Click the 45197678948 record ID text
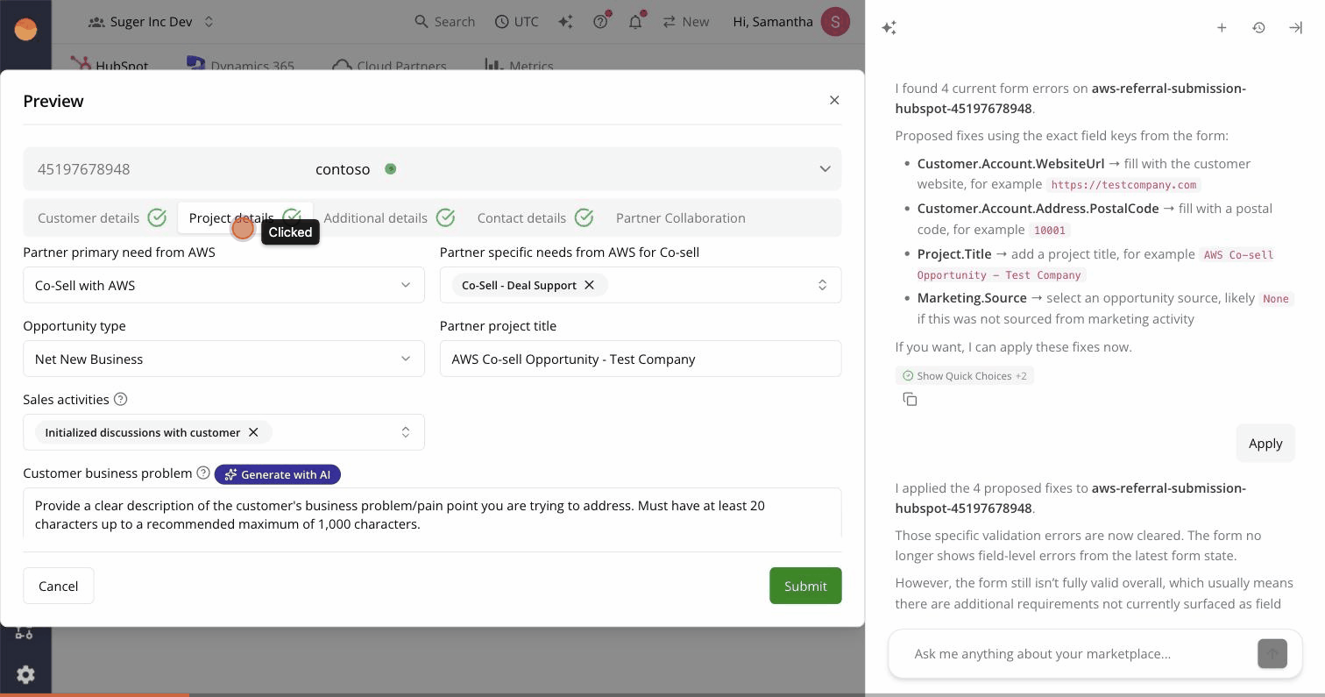The width and height of the screenshot is (1325, 697). [x=83, y=168]
